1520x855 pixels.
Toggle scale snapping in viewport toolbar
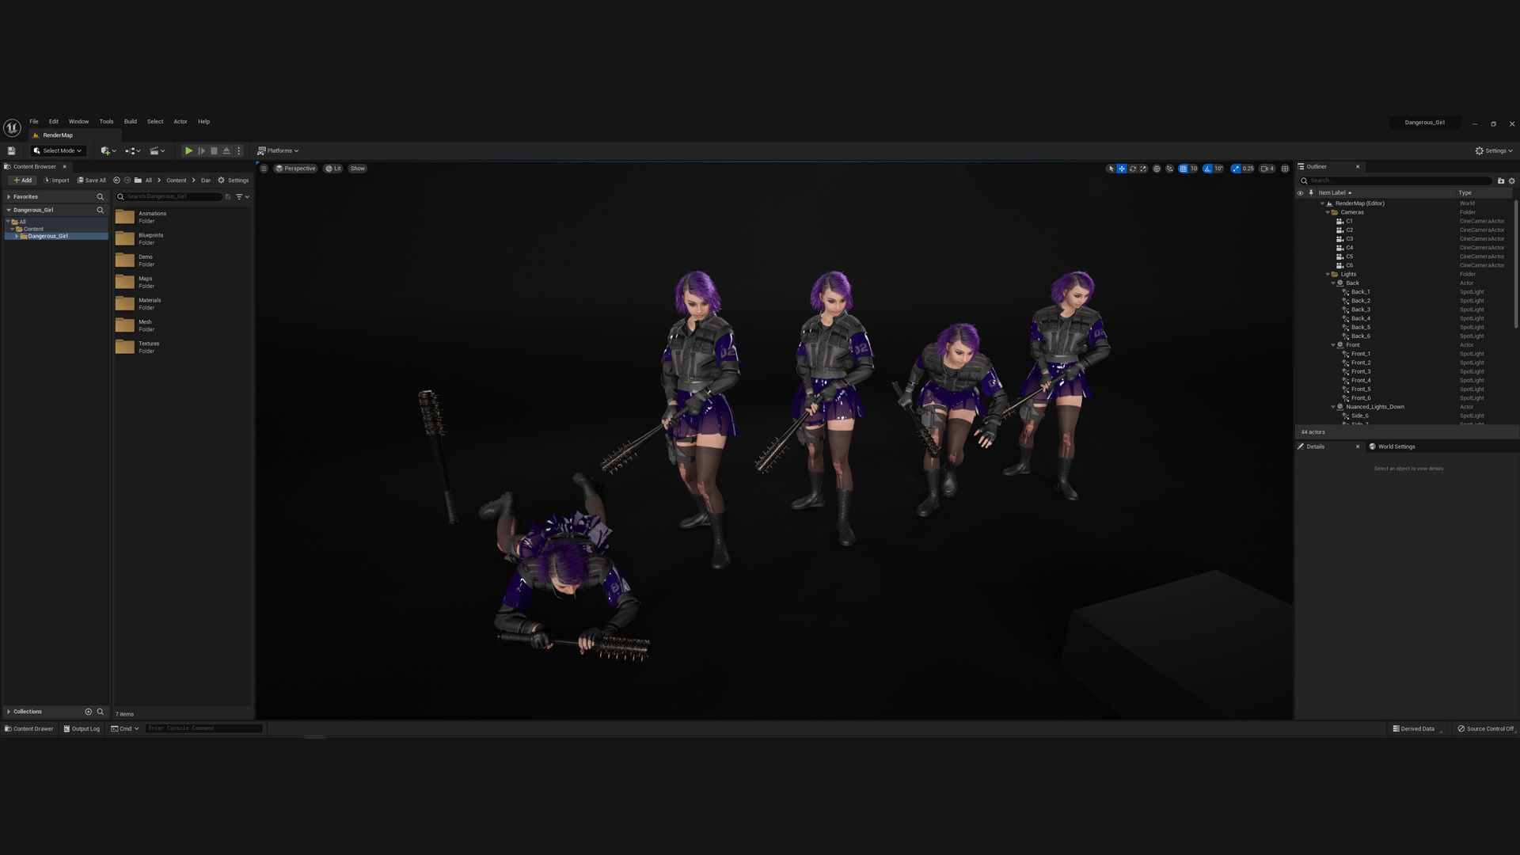[x=1236, y=169]
